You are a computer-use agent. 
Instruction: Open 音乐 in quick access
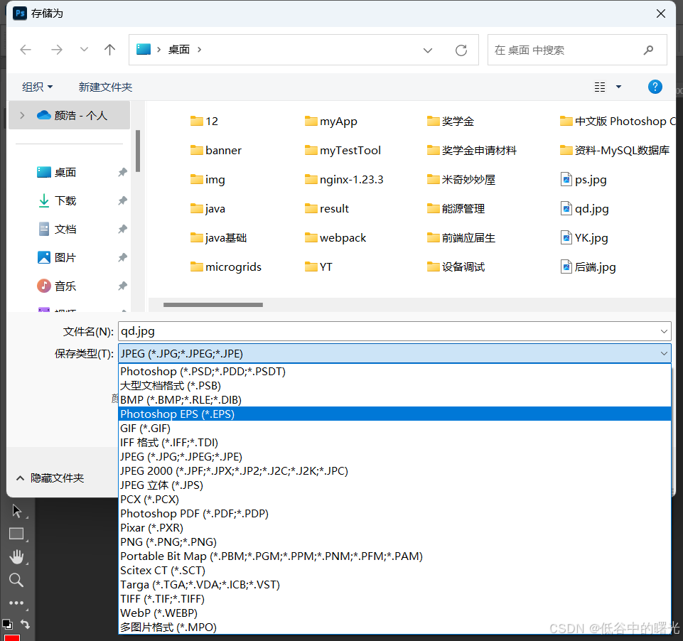point(57,286)
